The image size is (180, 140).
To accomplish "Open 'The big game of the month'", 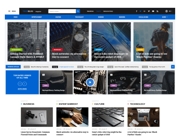I will [x=157, y=67].
